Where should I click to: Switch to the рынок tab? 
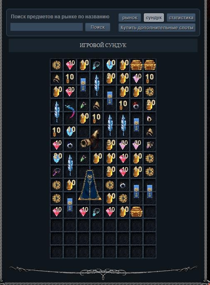pos(130,17)
